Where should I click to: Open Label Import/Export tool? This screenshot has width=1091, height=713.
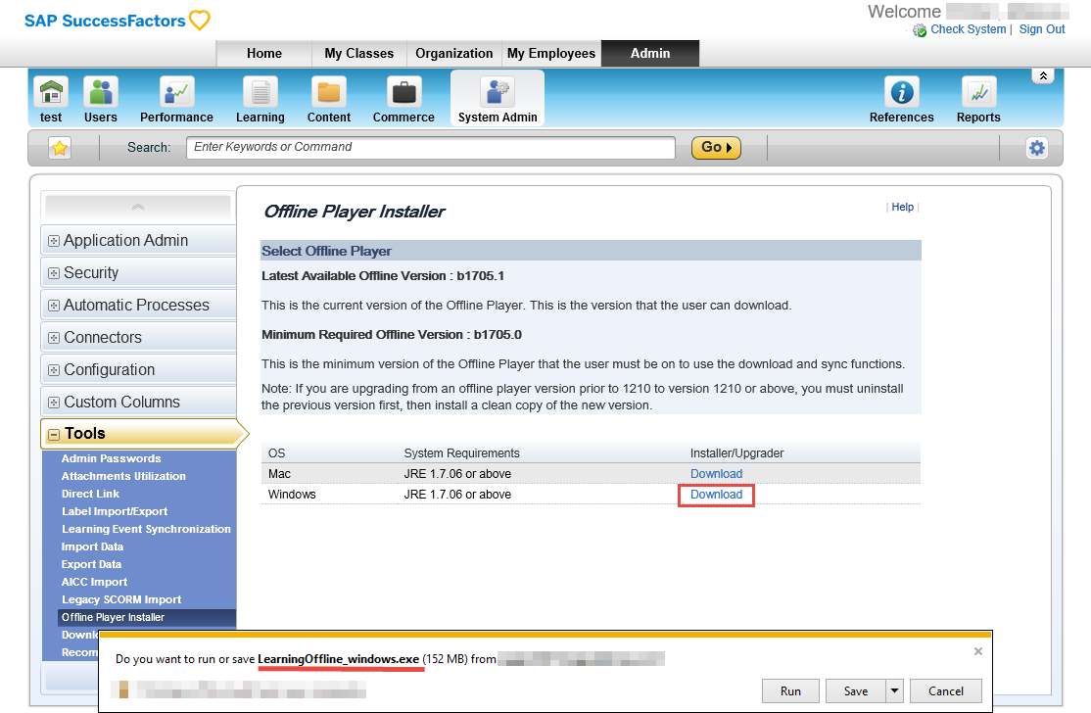[115, 511]
